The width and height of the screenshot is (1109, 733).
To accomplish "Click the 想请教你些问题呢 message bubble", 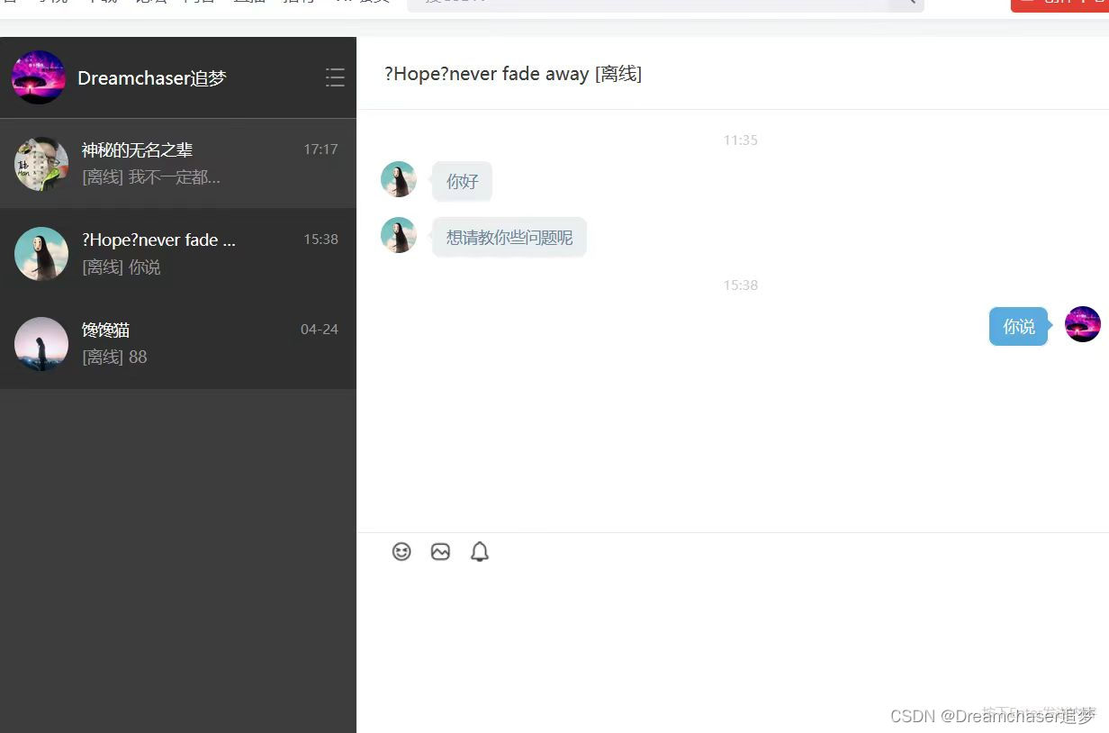I will click(x=509, y=238).
